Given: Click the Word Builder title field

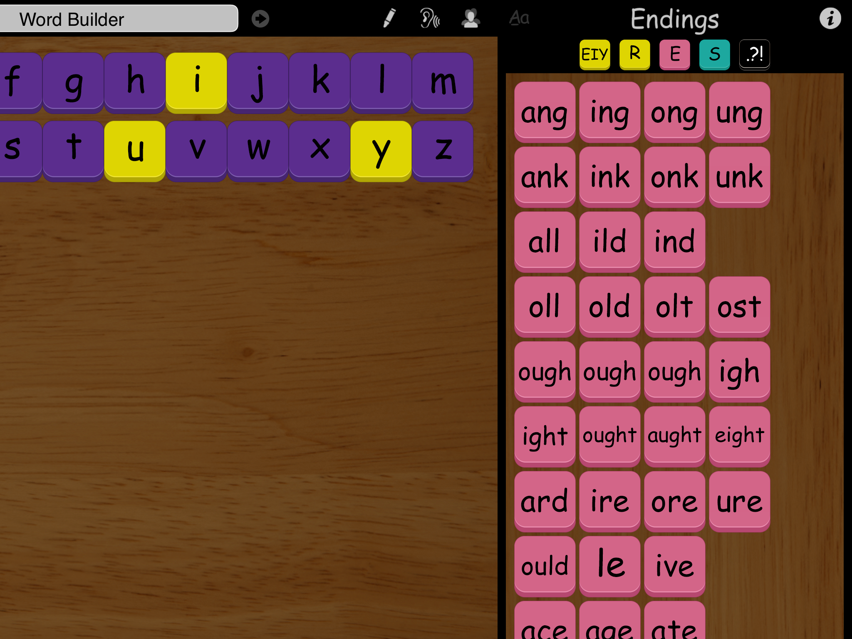Looking at the screenshot, I should click(x=119, y=19).
